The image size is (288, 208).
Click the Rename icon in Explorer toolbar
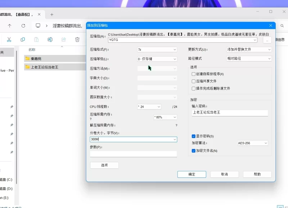point(50,40)
